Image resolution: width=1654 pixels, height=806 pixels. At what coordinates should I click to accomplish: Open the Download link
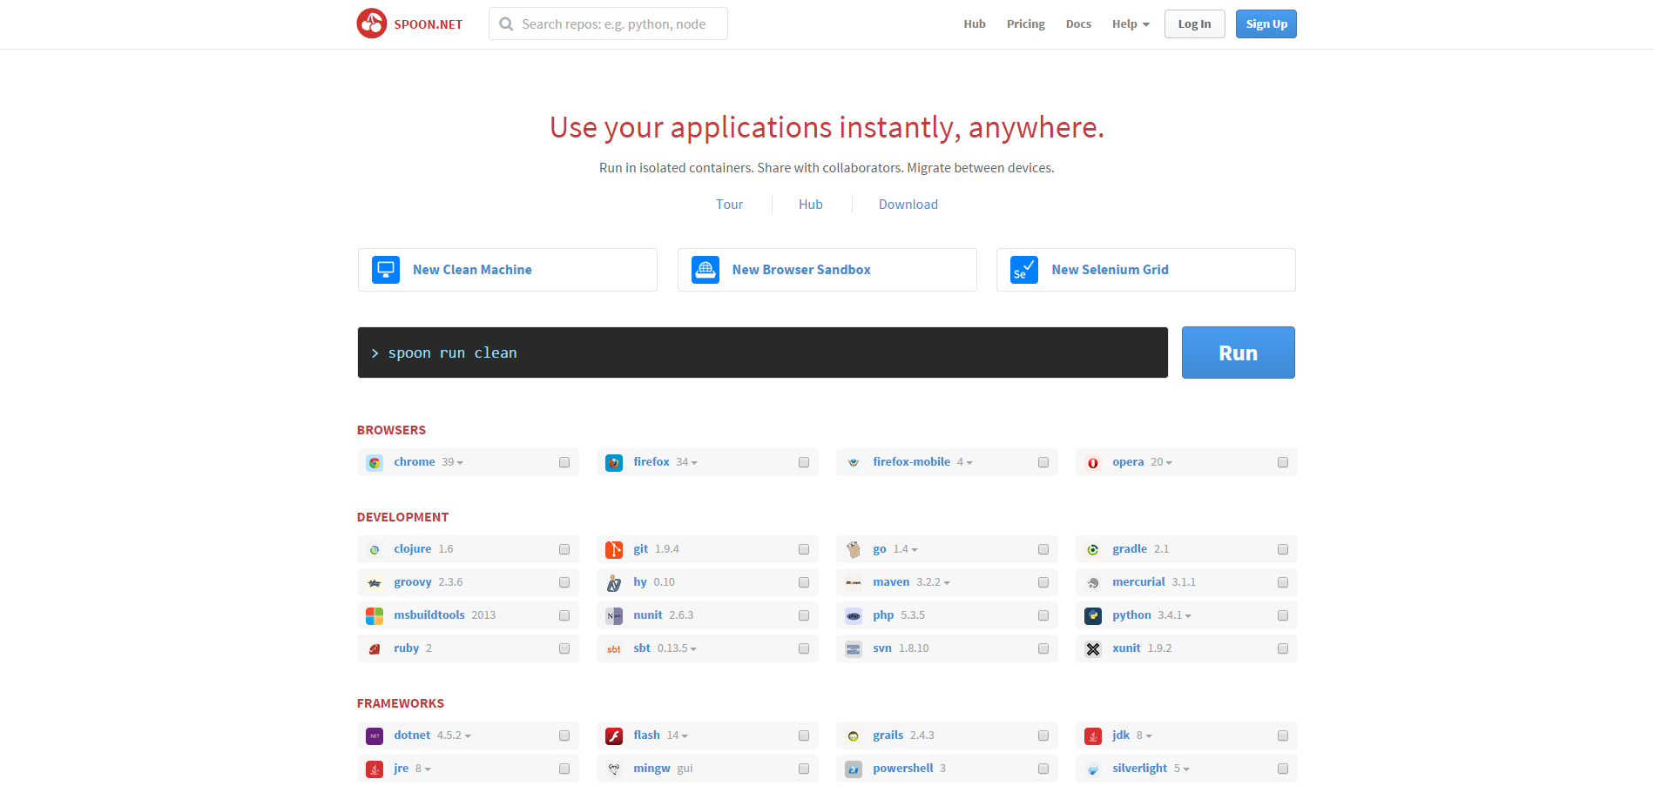(x=908, y=205)
